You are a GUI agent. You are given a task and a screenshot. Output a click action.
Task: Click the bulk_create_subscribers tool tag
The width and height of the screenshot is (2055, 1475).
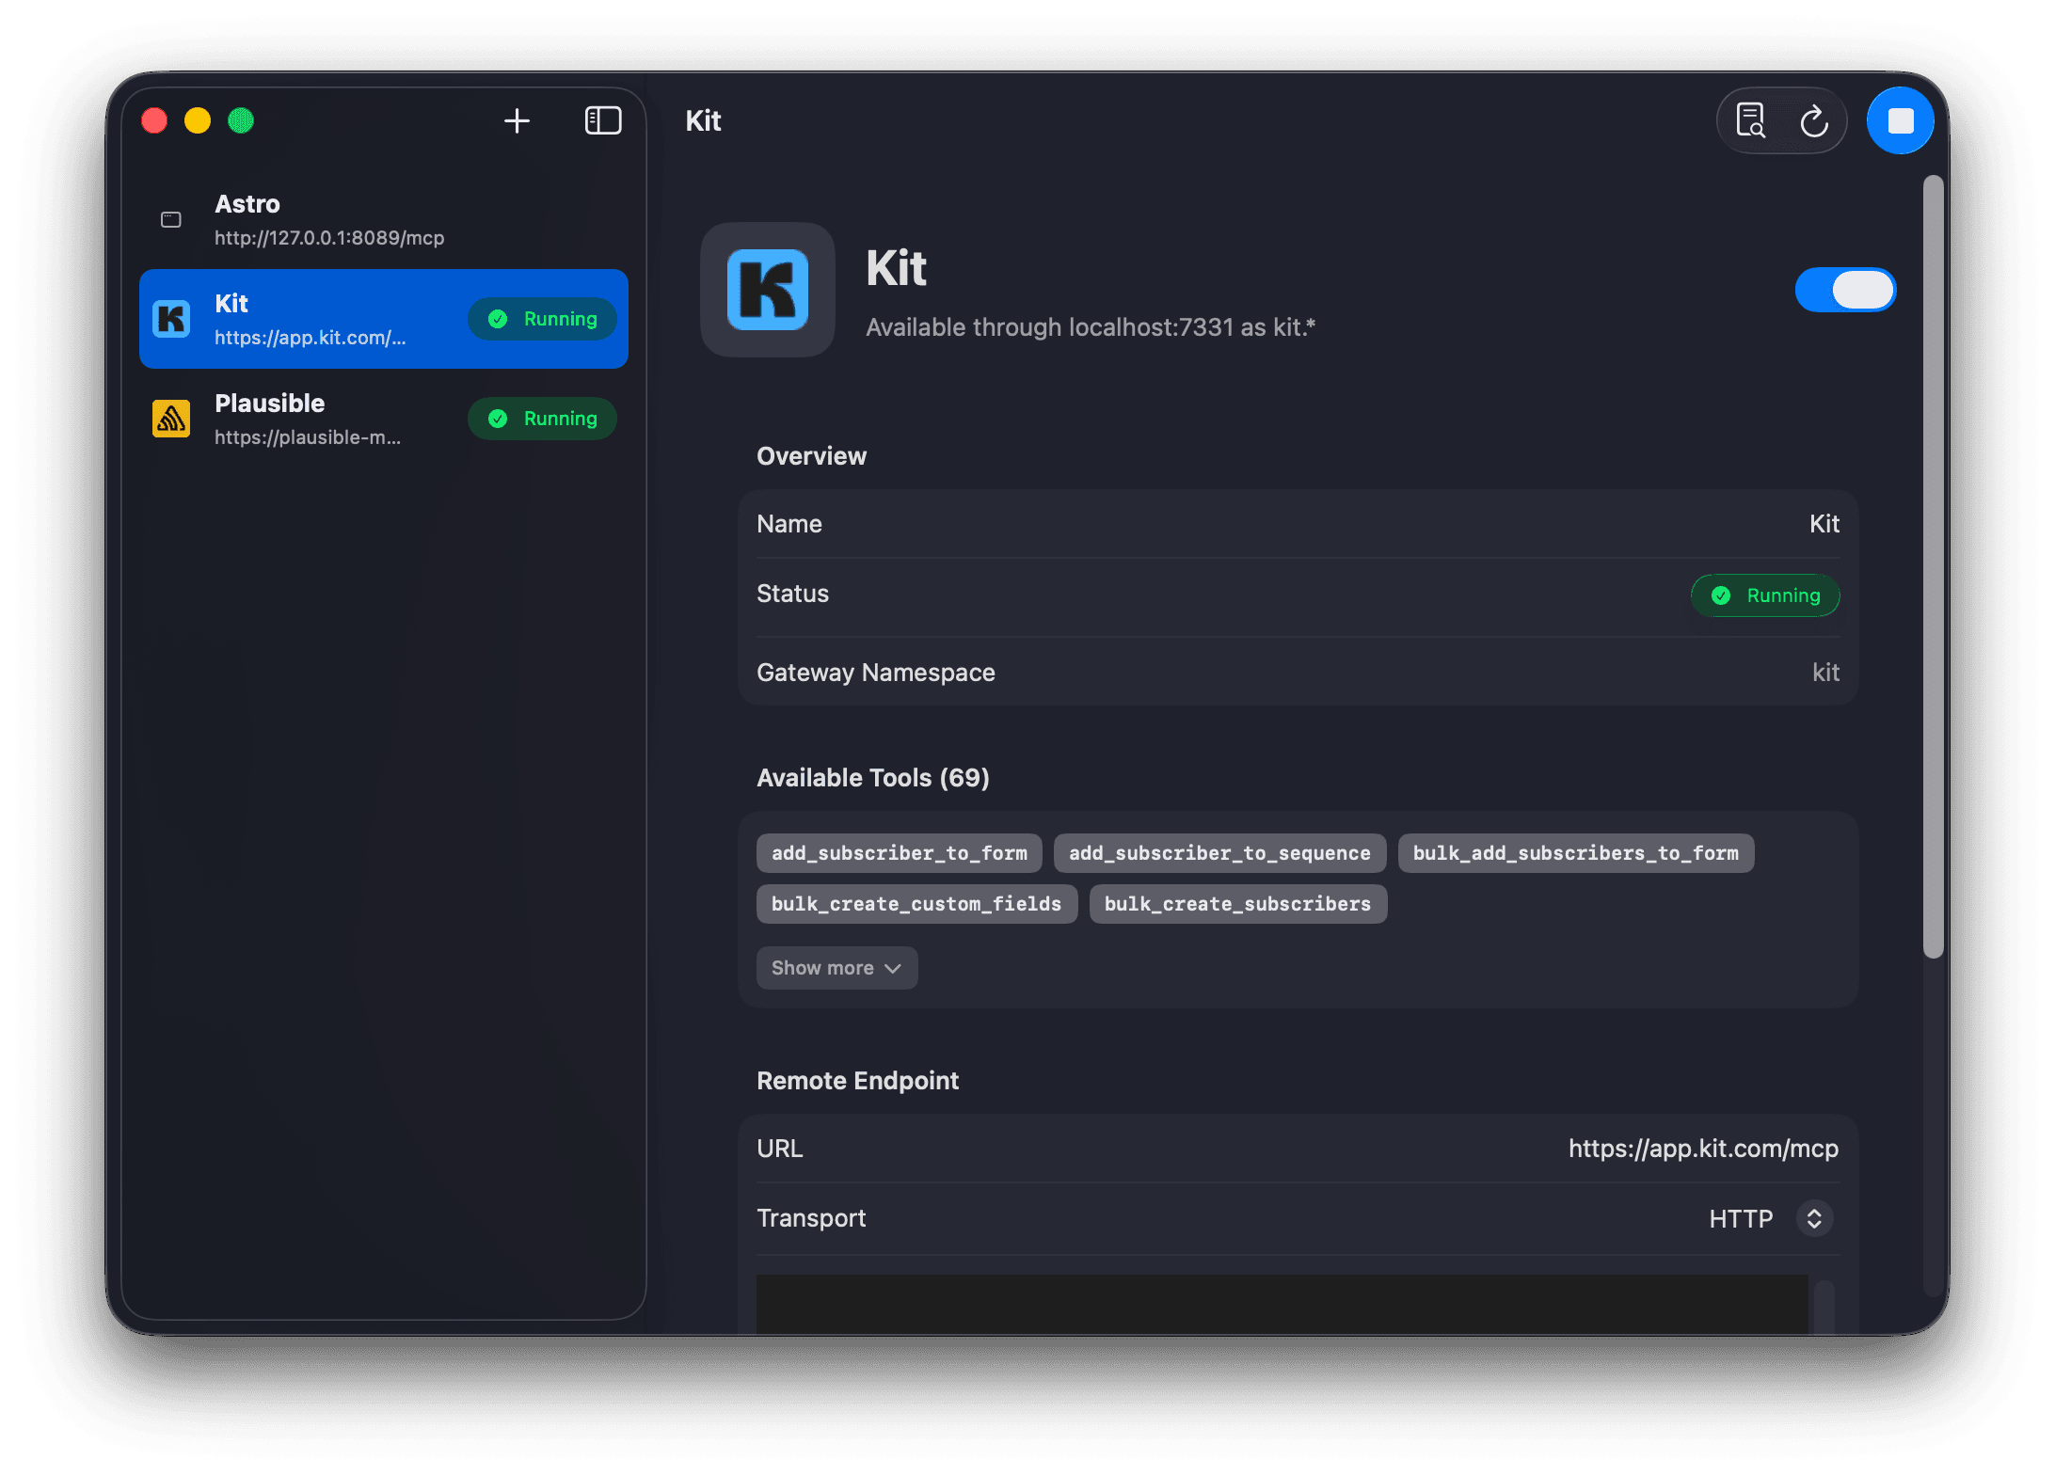click(1237, 904)
